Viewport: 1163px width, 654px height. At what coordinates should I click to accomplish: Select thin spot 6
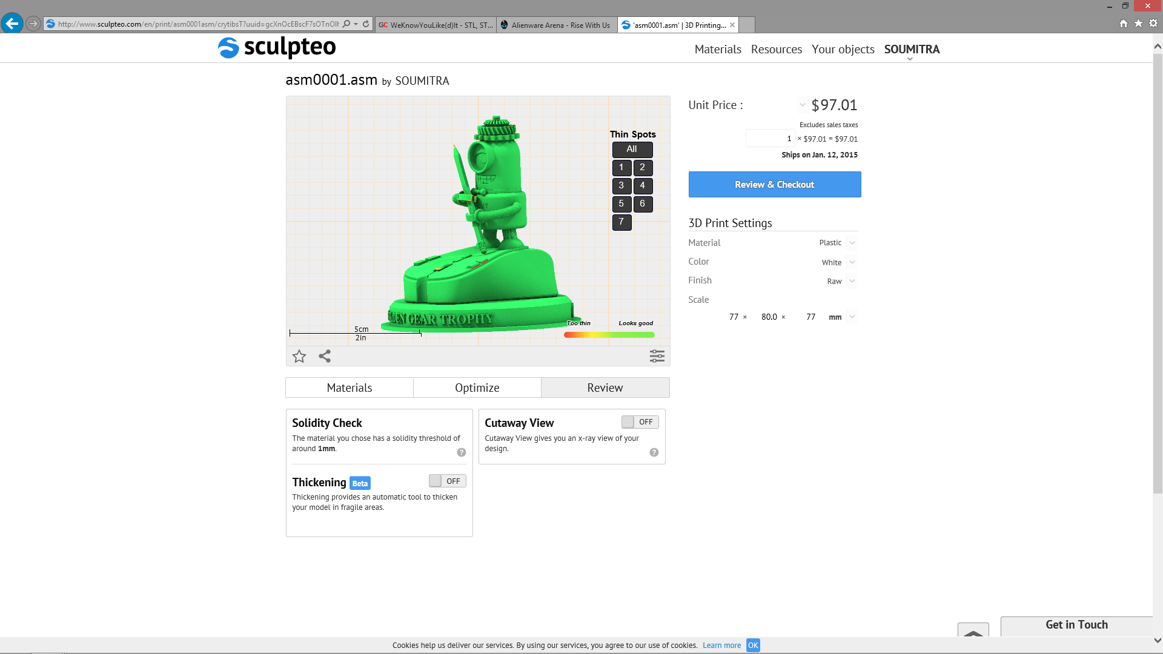(x=643, y=204)
